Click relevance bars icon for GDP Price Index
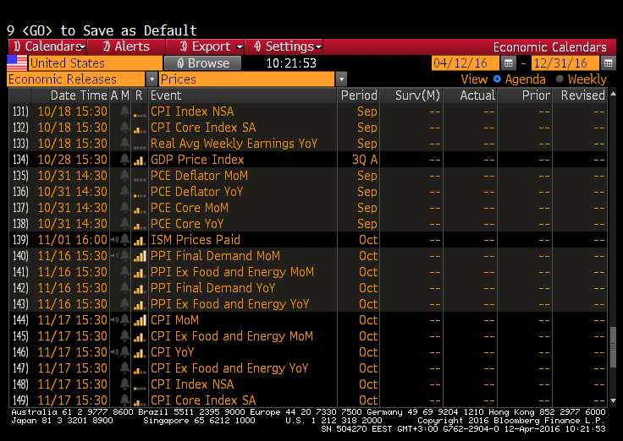Screen dimensions: 623x441 click(140, 161)
